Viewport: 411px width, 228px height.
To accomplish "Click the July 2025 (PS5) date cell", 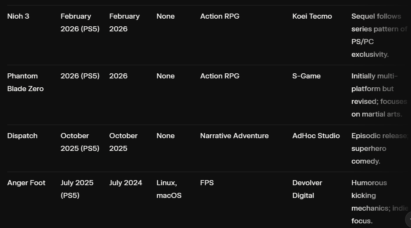I will pos(77,189).
